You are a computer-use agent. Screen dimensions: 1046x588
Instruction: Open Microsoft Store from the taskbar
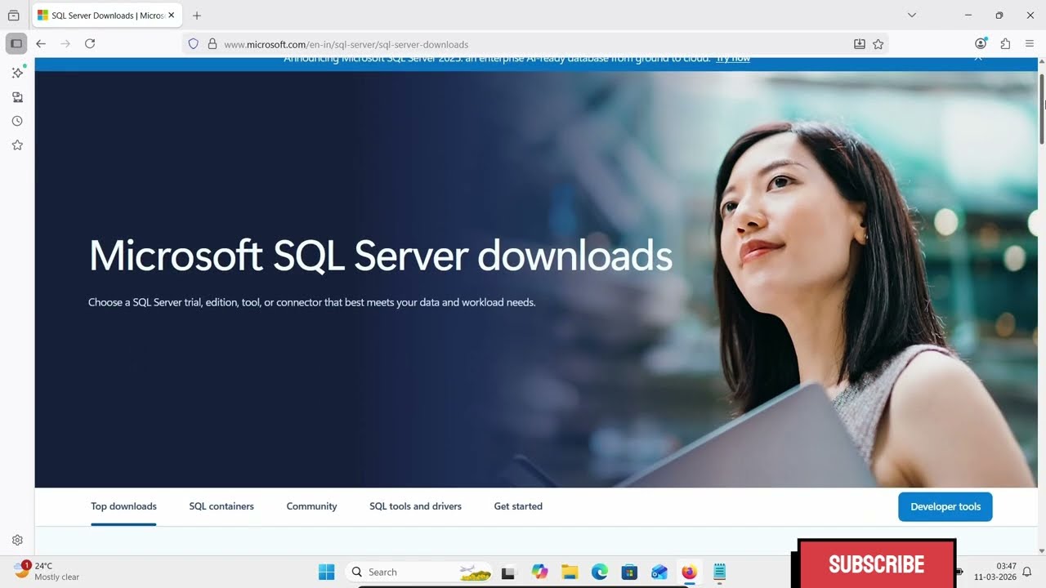(629, 572)
